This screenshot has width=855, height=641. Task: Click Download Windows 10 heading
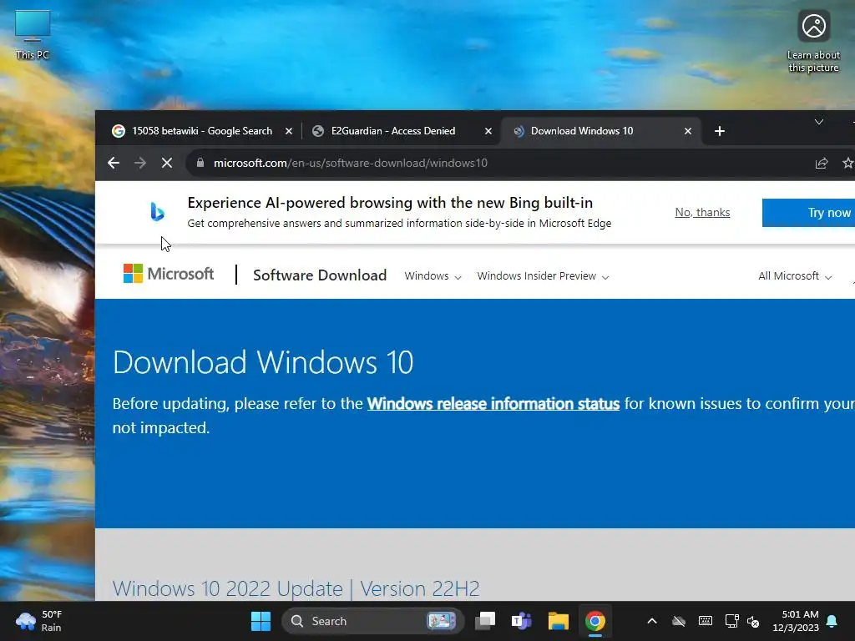263,362
